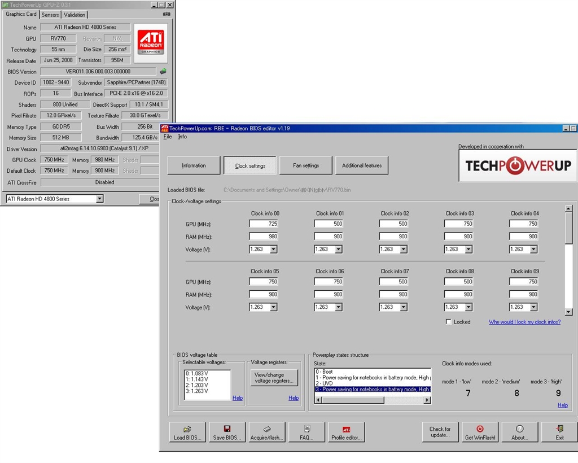Click Clock info 07 RAM MHz field

coord(393,294)
